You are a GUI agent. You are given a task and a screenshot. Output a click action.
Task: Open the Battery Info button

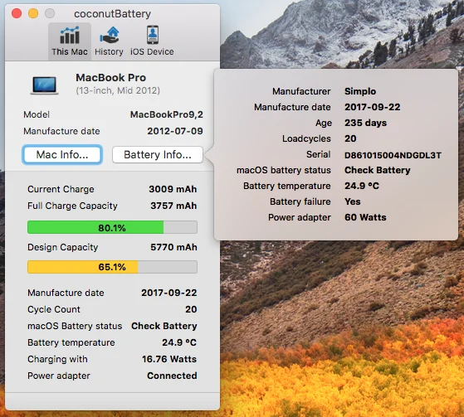(158, 154)
